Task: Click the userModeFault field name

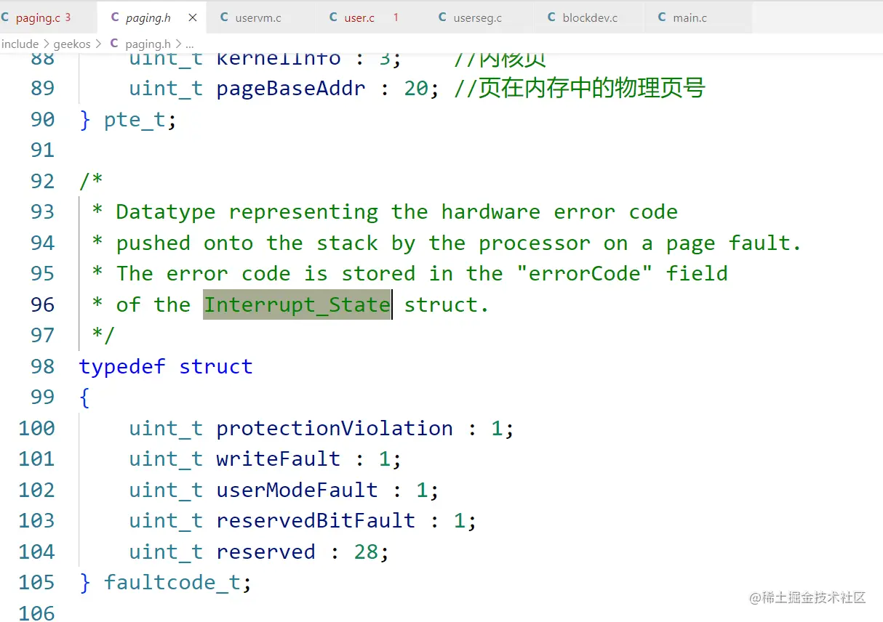Action: pyautogui.click(x=297, y=490)
